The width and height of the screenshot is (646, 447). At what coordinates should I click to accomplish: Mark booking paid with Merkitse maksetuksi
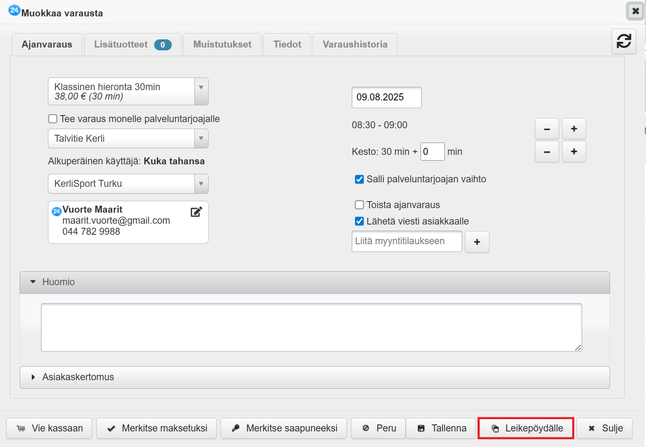click(x=157, y=428)
